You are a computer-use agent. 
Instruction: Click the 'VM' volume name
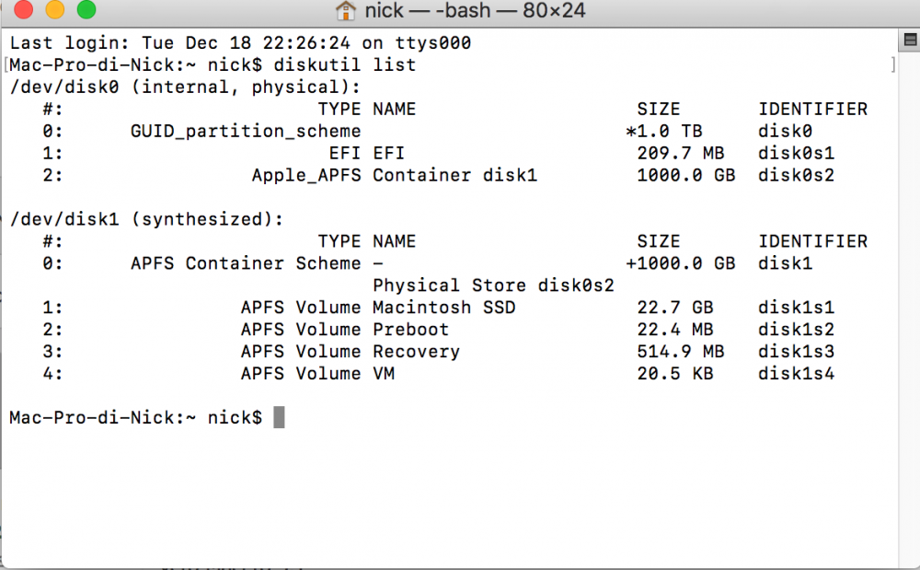click(384, 373)
